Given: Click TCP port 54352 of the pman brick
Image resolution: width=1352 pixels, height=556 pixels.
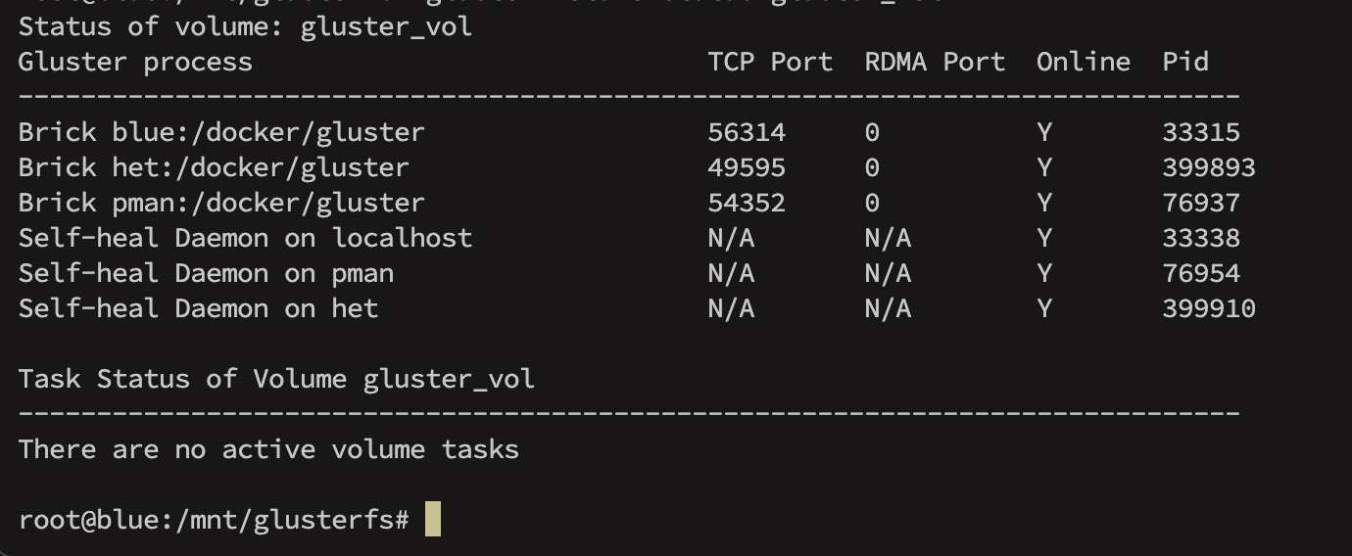Looking at the screenshot, I should click(747, 203).
